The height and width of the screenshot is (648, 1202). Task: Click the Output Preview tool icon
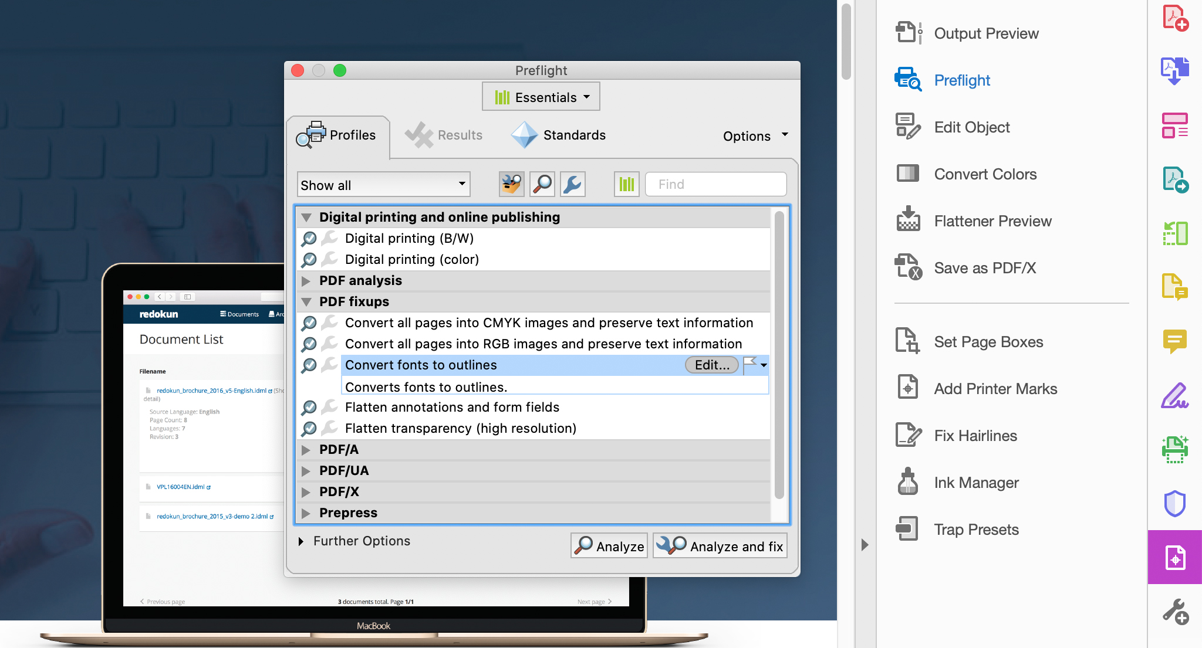[909, 33]
